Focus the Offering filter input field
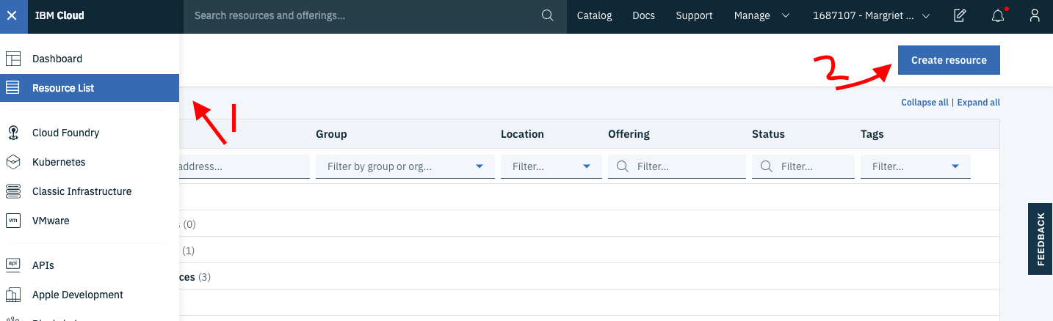Image resolution: width=1053 pixels, height=321 pixels. pos(677,166)
